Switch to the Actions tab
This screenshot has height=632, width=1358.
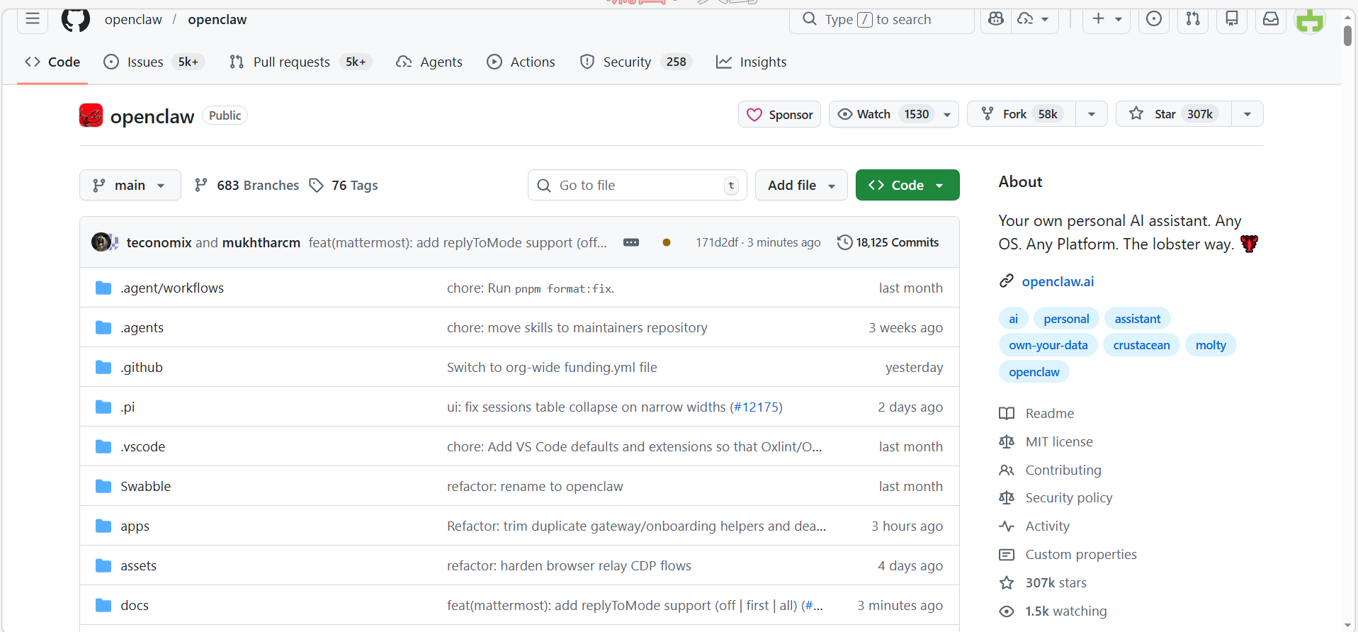pyautogui.click(x=521, y=62)
